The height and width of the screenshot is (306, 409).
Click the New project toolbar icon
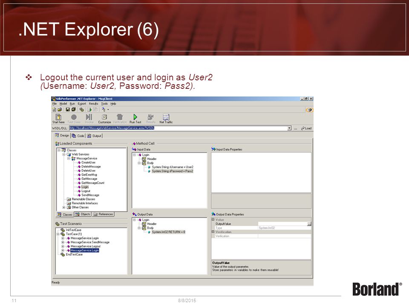pyautogui.click(x=55, y=110)
